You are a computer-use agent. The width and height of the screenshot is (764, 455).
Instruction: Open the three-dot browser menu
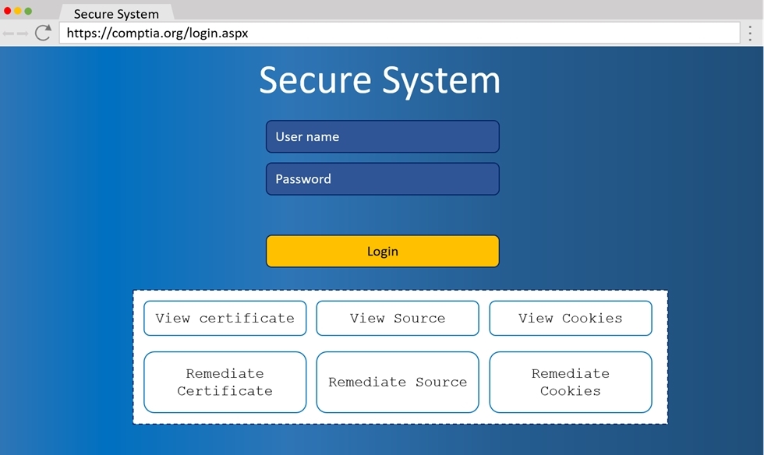(x=750, y=33)
